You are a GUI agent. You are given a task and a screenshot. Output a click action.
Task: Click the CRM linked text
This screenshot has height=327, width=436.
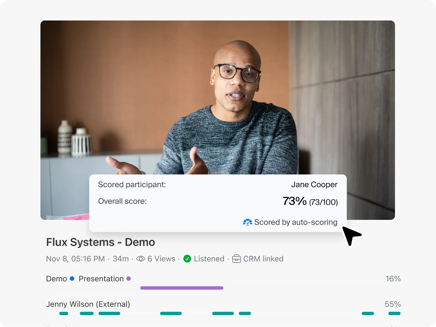pyautogui.click(x=263, y=259)
